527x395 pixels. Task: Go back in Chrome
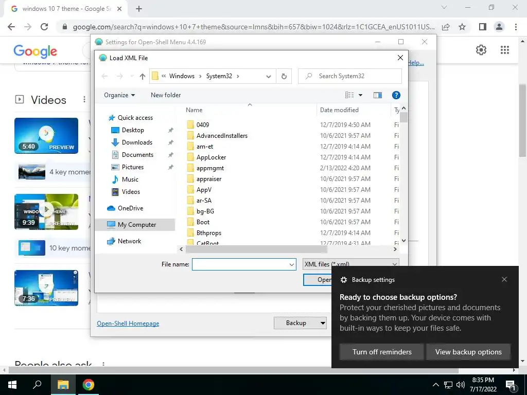[11, 27]
